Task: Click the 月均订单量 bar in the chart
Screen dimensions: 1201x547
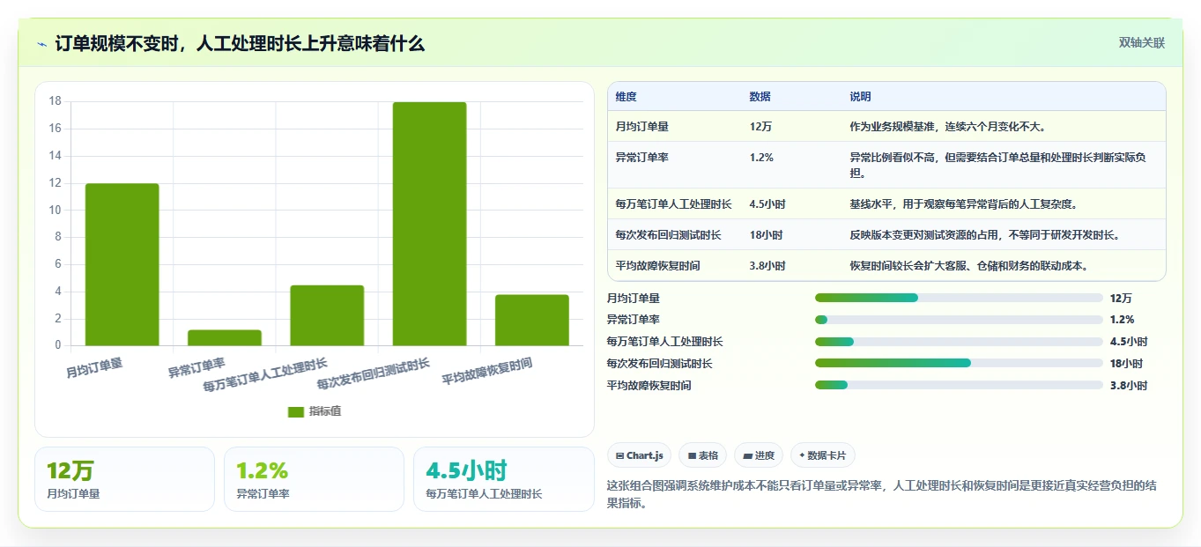Action: pos(122,264)
